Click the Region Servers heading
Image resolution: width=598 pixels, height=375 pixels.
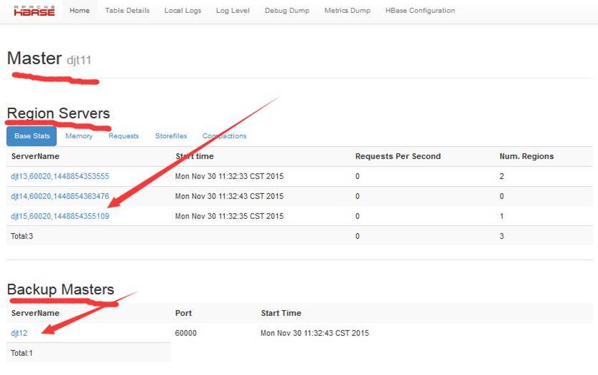coord(59,113)
